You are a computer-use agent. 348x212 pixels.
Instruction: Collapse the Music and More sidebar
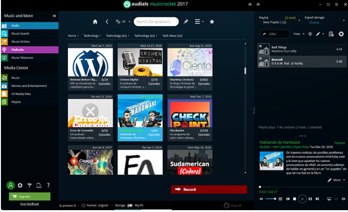click(x=54, y=16)
